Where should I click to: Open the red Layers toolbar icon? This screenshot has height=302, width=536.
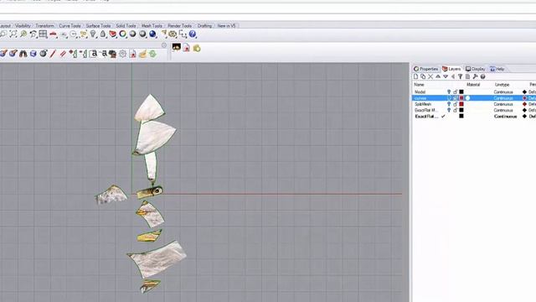113,34
